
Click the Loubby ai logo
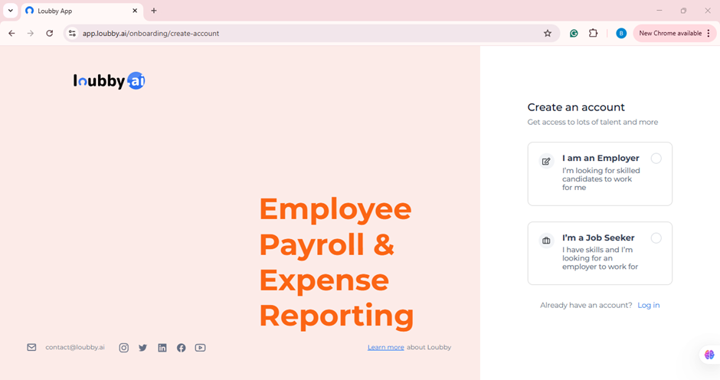[110, 81]
